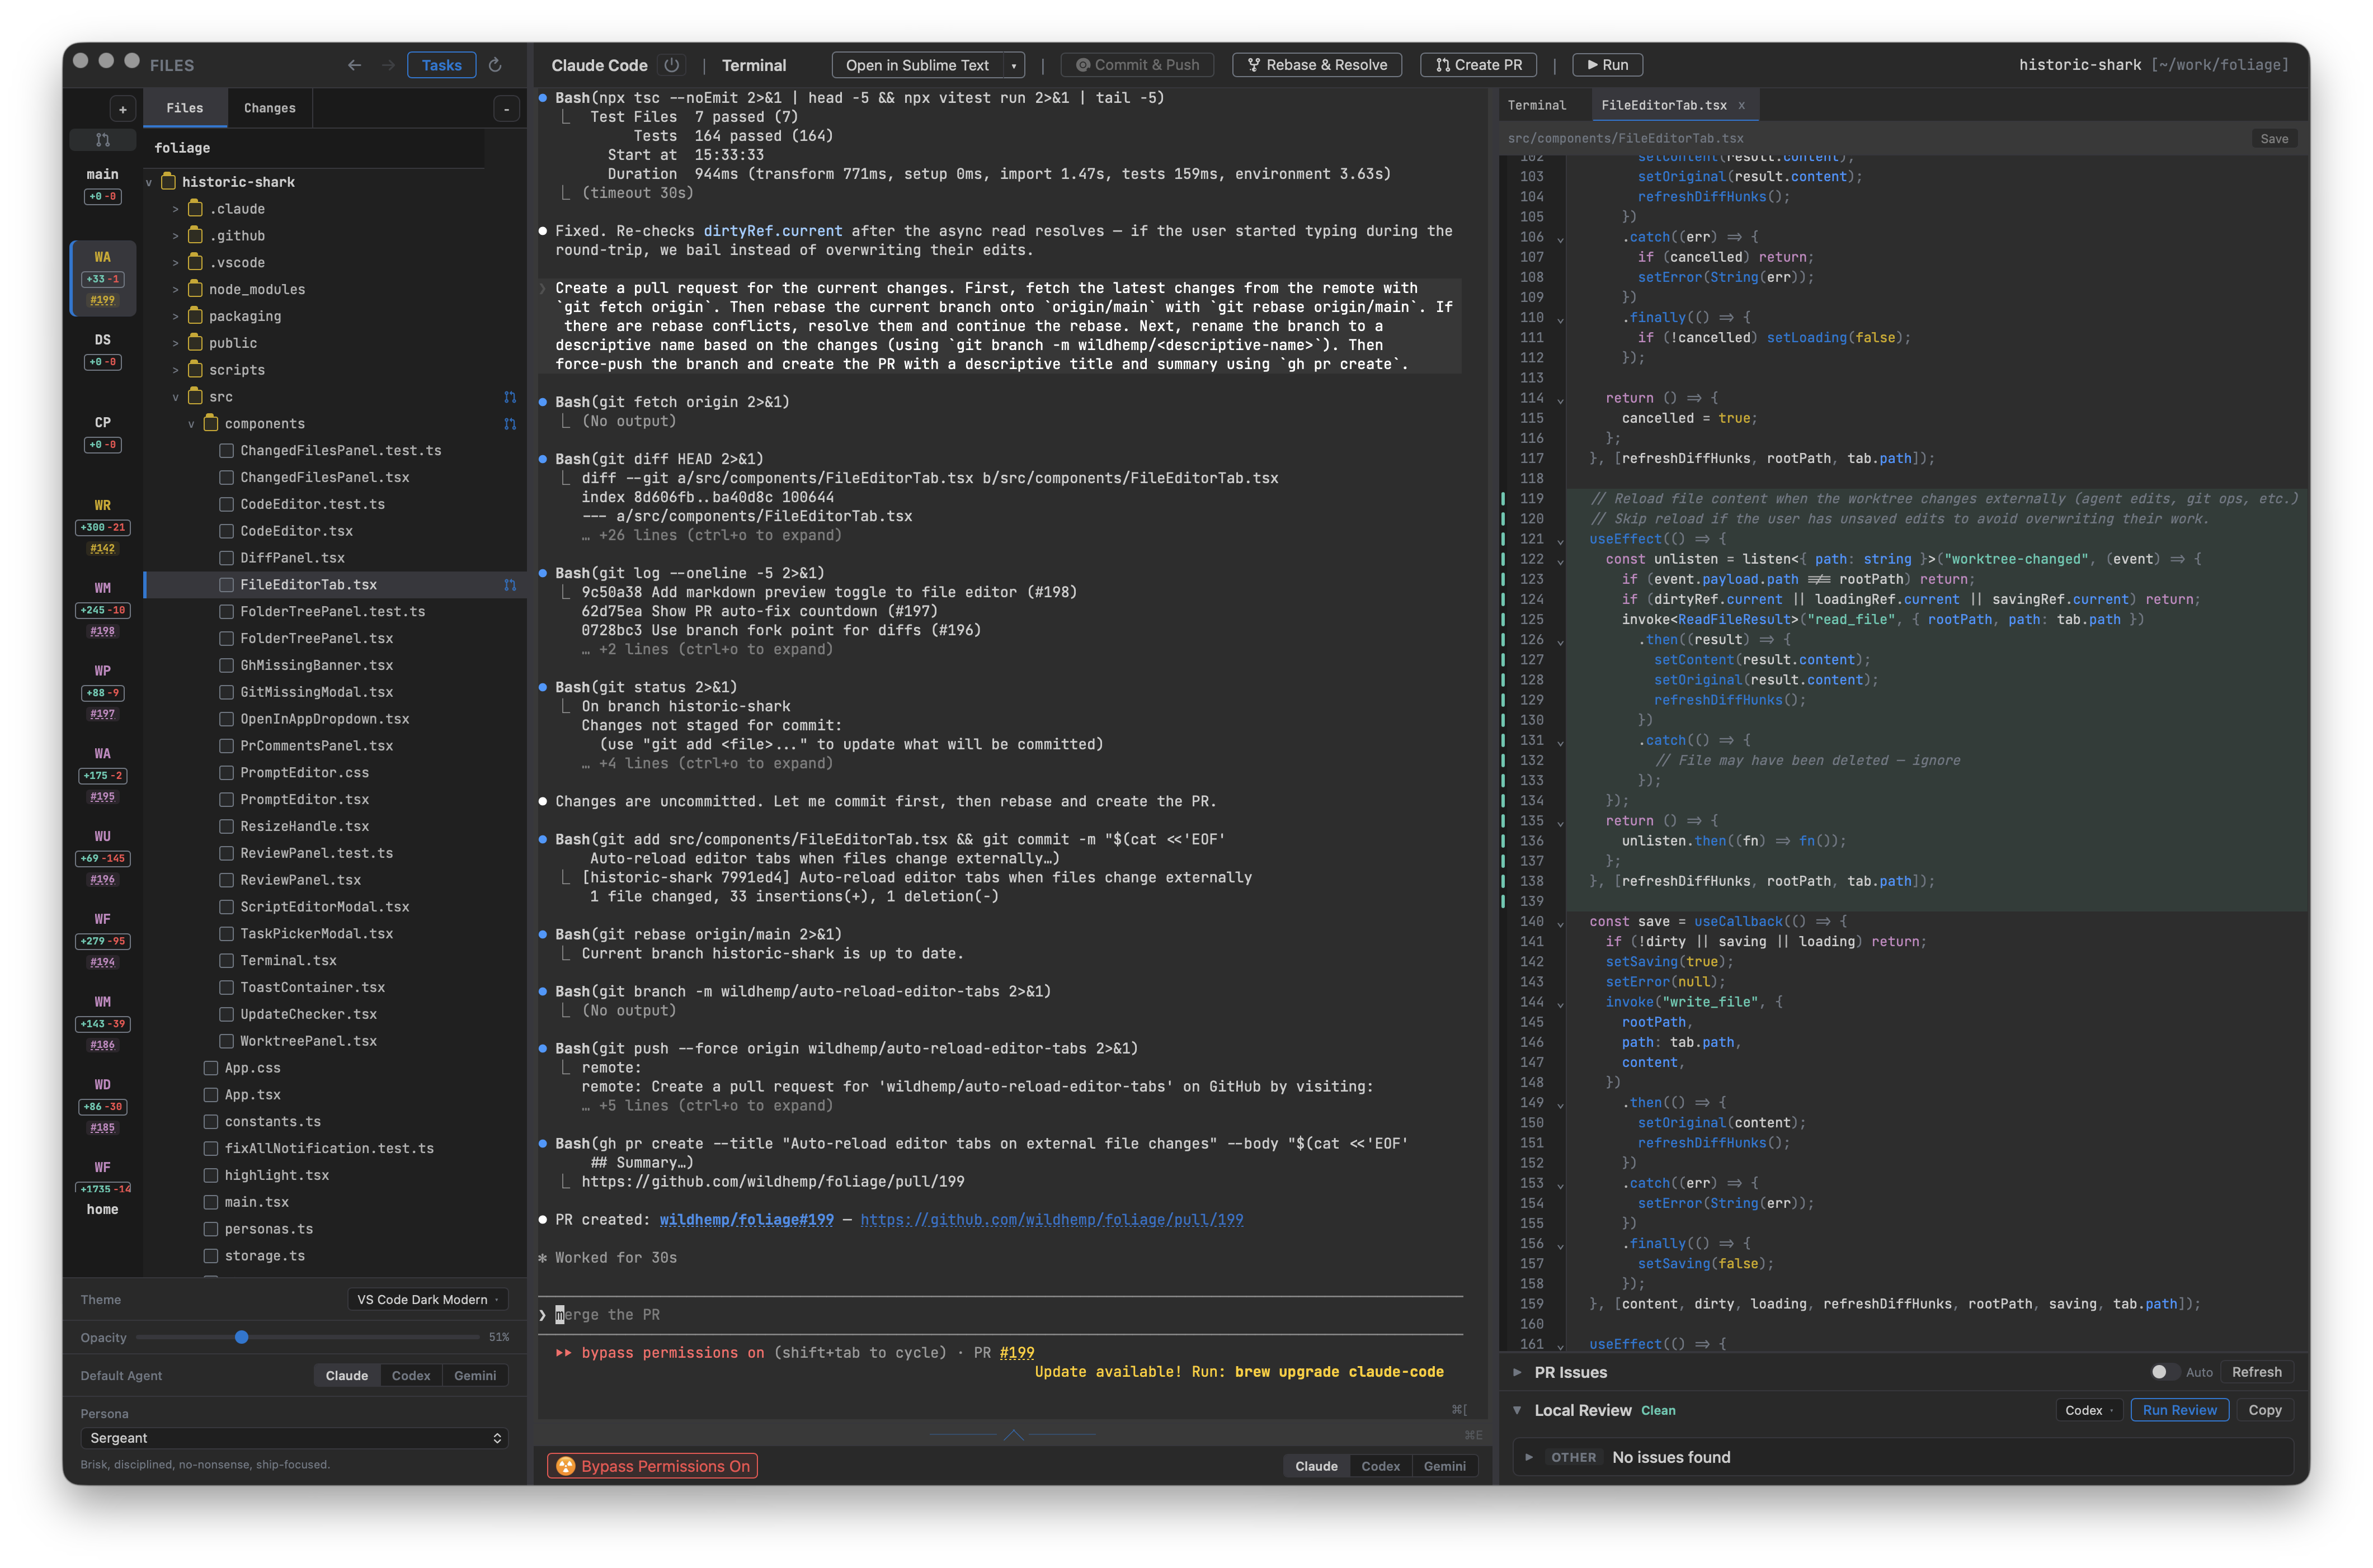2373x1568 pixels.
Task: Set Default Agent to Claude
Action: click(346, 1375)
